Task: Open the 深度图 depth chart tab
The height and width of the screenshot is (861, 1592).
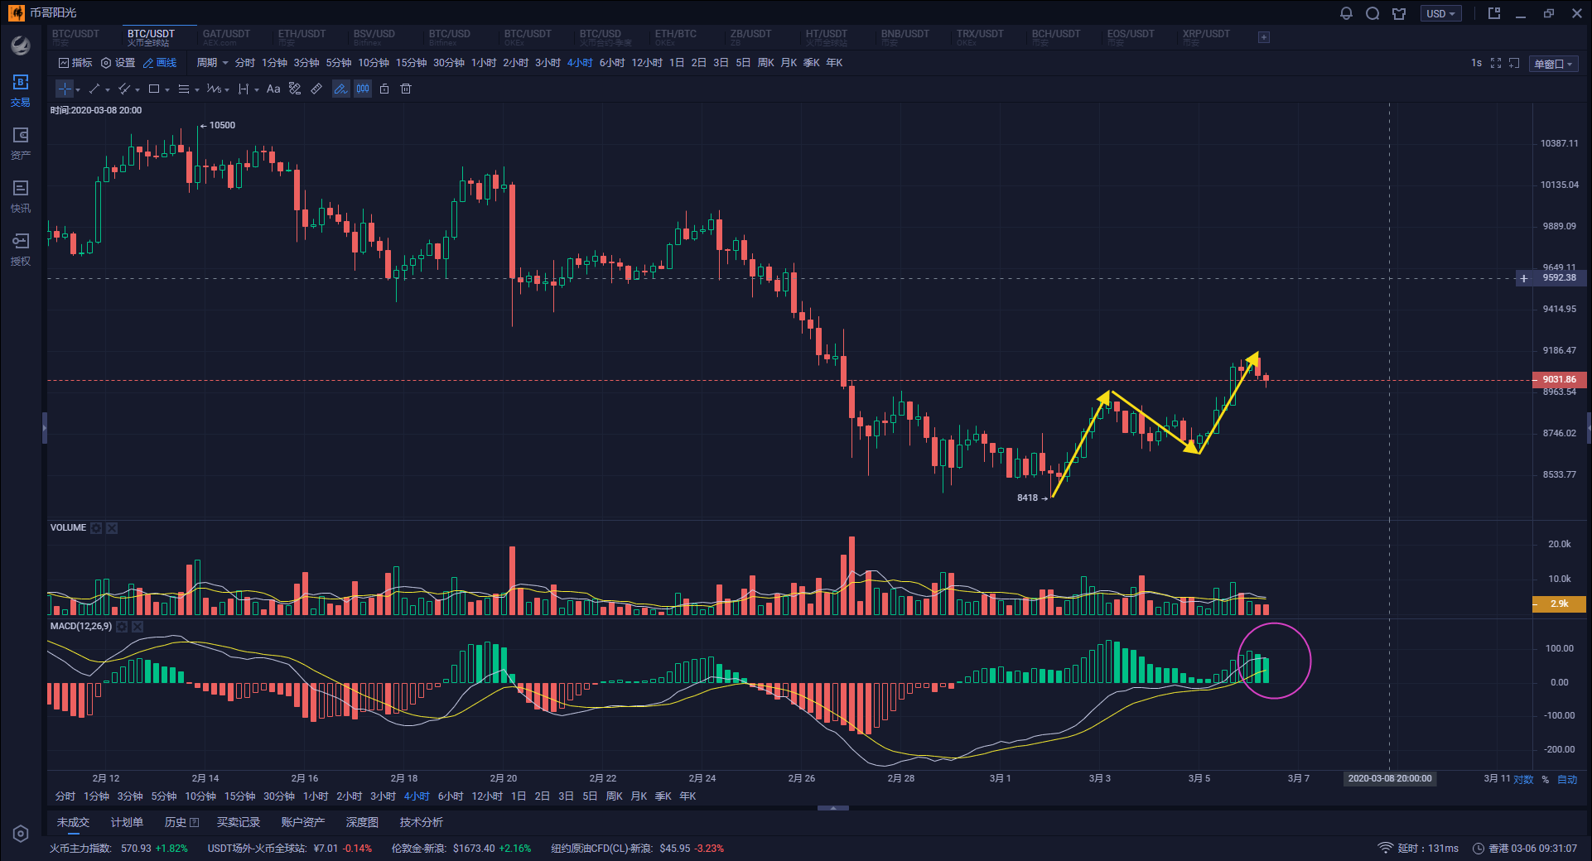Action: pyautogui.click(x=362, y=822)
